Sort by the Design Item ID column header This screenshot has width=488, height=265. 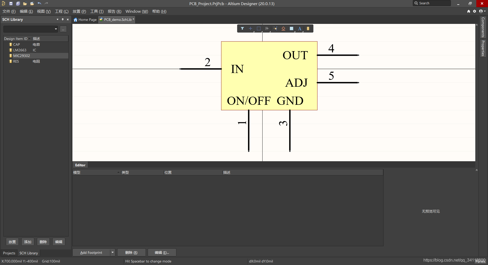pos(17,39)
